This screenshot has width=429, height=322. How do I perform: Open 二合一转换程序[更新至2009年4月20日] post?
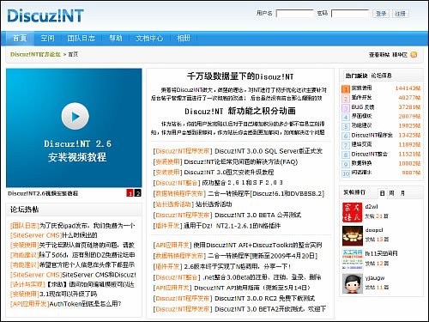pyautogui.click(x=263, y=256)
